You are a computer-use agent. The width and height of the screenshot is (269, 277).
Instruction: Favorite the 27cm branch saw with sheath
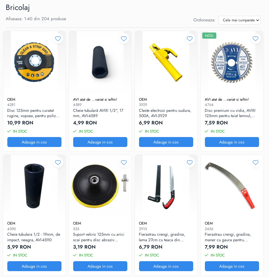190,162
